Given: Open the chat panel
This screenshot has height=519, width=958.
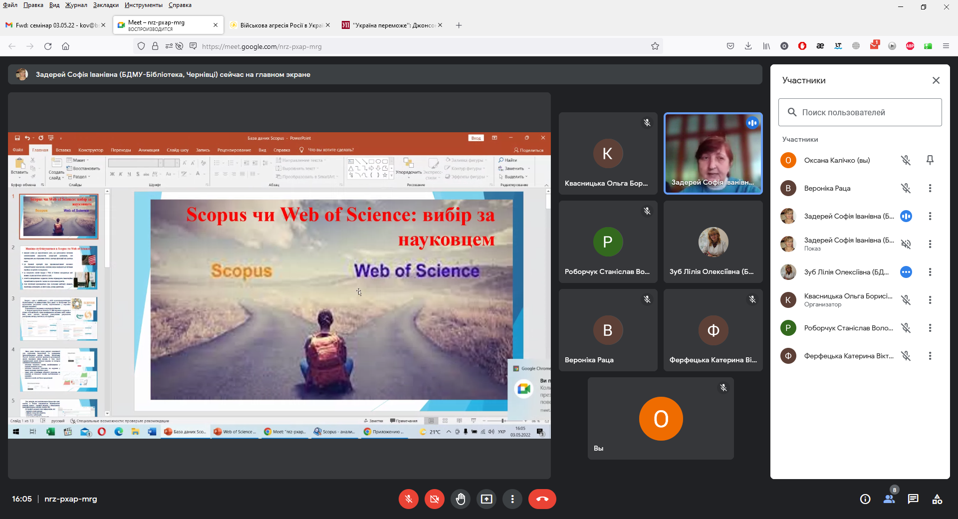Looking at the screenshot, I should (913, 499).
